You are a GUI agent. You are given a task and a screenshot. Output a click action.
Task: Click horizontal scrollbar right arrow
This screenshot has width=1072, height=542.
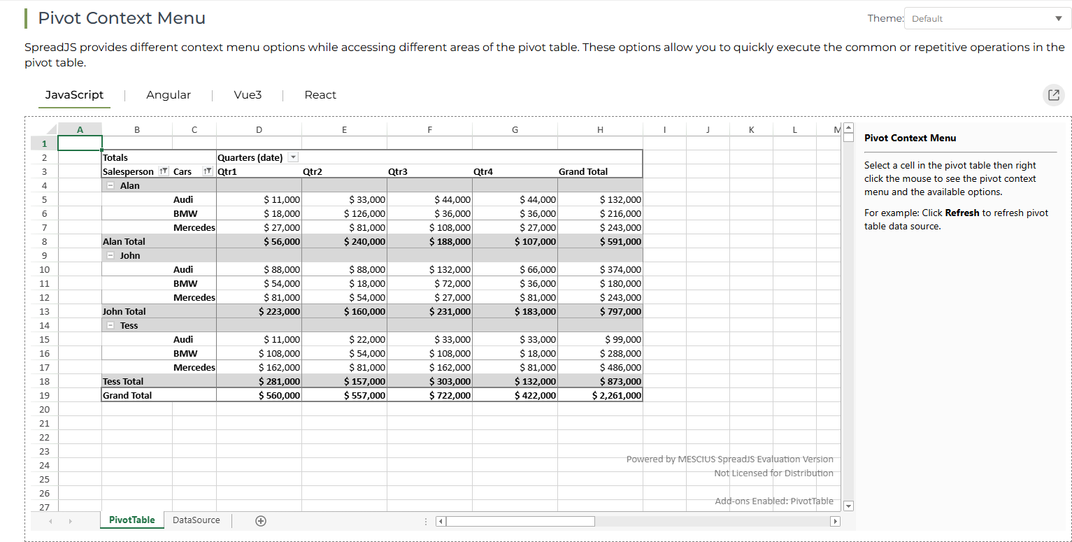pyautogui.click(x=834, y=521)
